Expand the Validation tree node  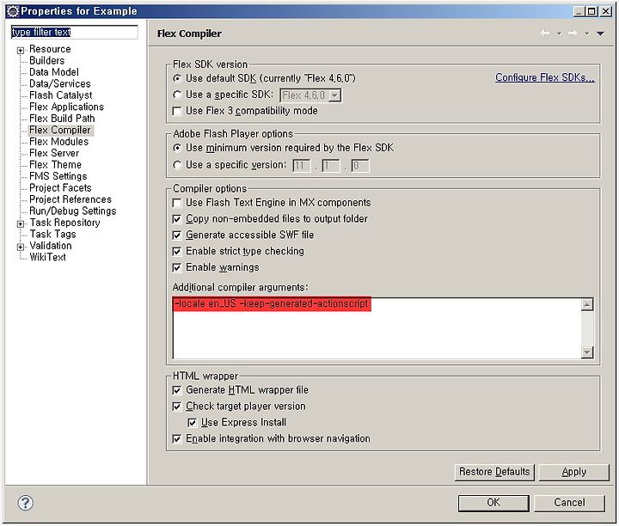[20, 247]
